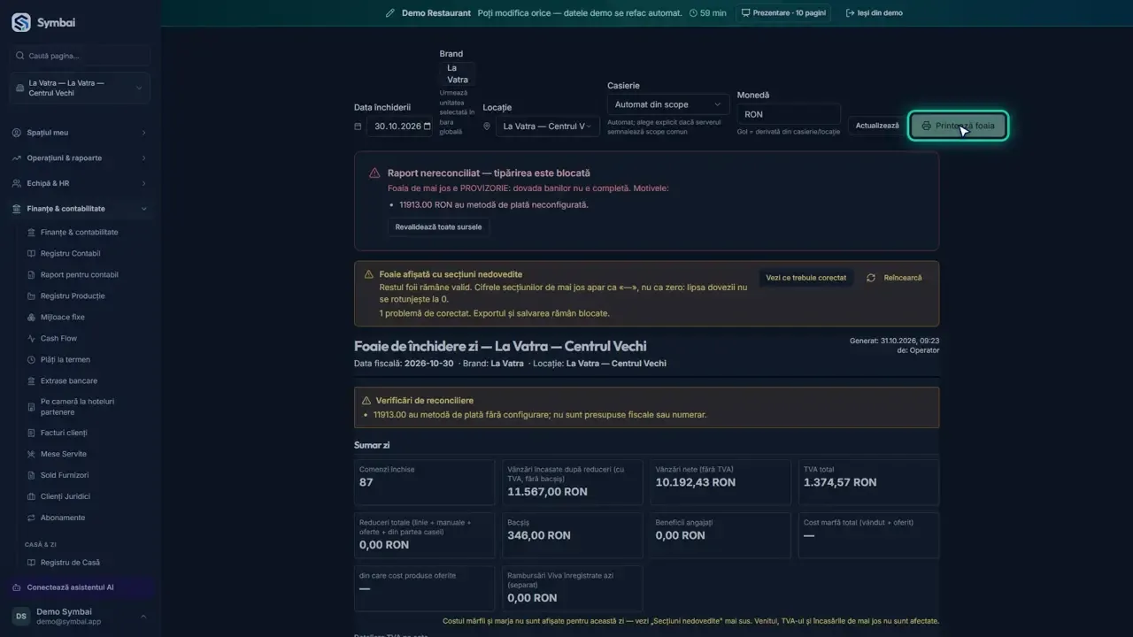Click the calendar icon in date field

(428, 127)
